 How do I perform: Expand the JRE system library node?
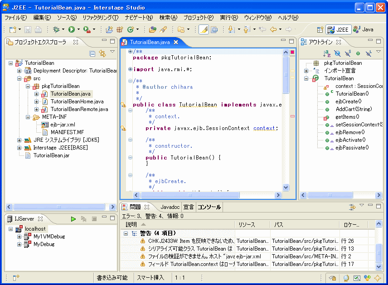pyautogui.click(x=19, y=140)
